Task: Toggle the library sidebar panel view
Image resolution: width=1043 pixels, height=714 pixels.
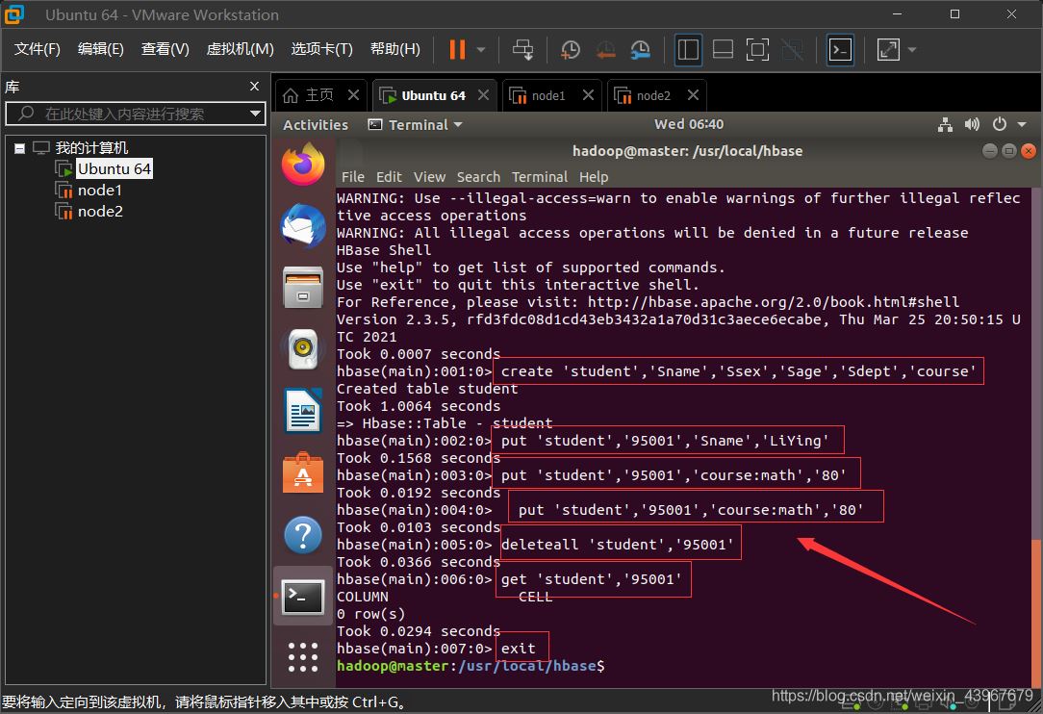Action: point(688,49)
